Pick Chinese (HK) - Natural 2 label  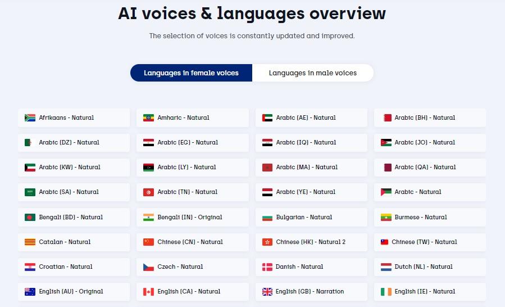[x=311, y=242]
